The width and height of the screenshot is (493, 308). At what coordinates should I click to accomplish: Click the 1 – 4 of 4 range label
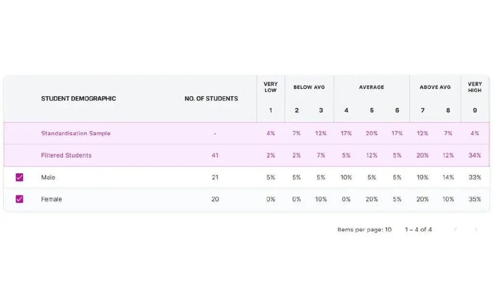click(418, 230)
